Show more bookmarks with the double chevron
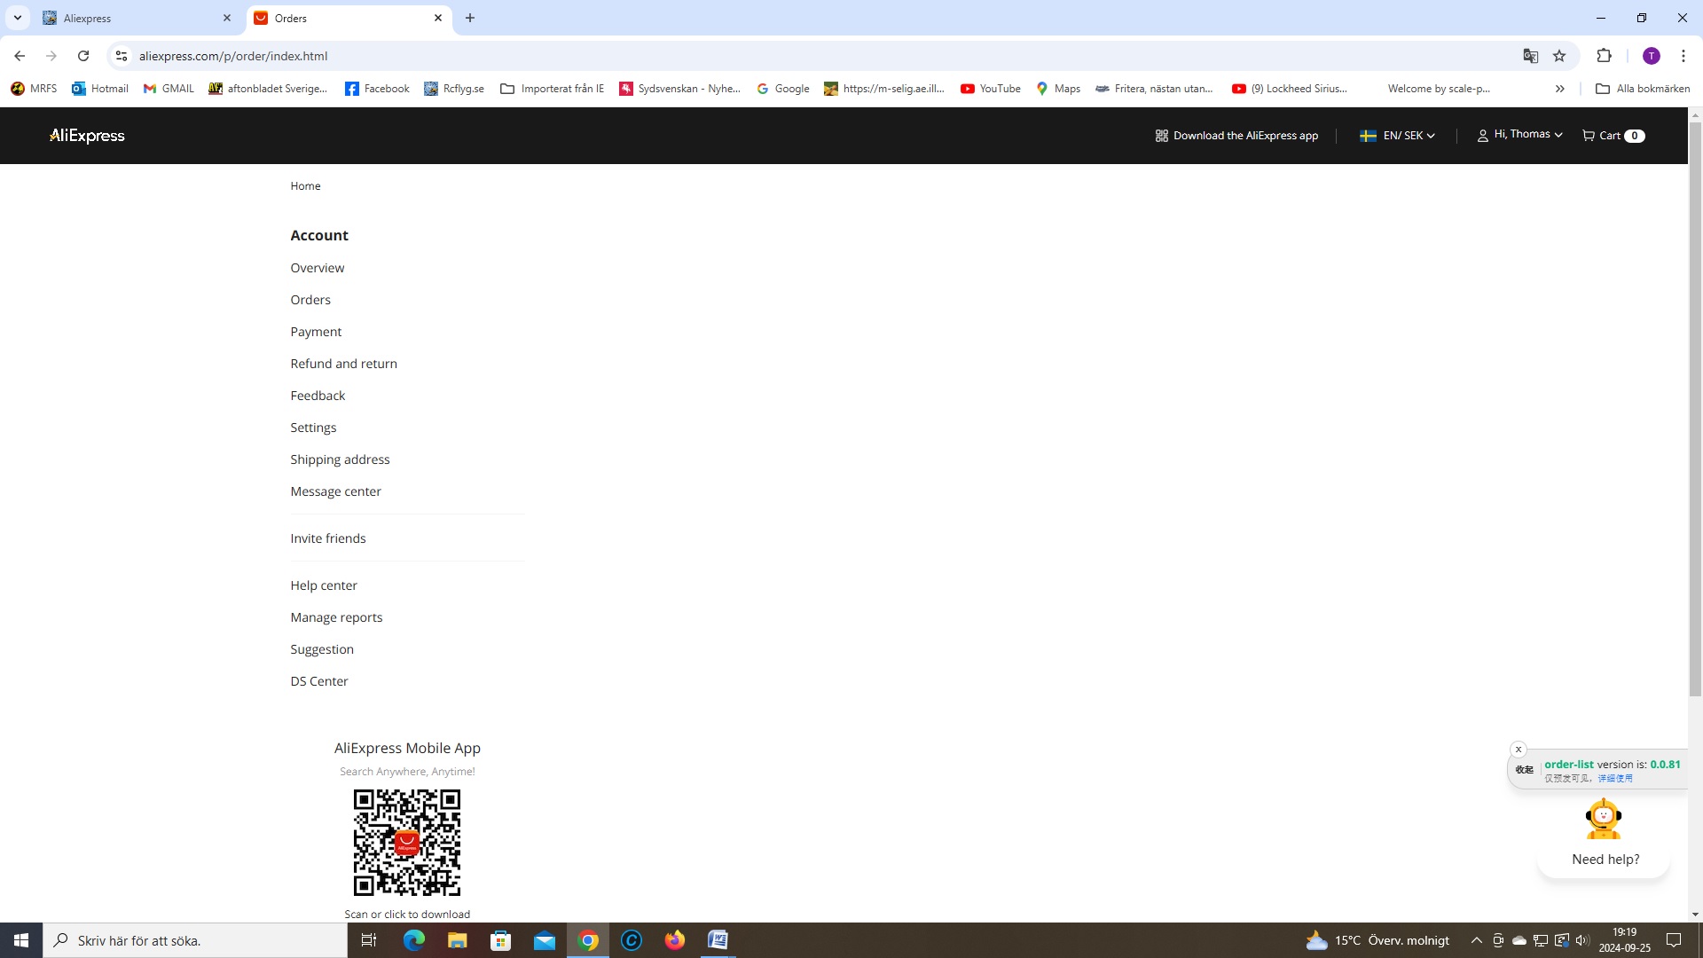 coord(1559,89)
